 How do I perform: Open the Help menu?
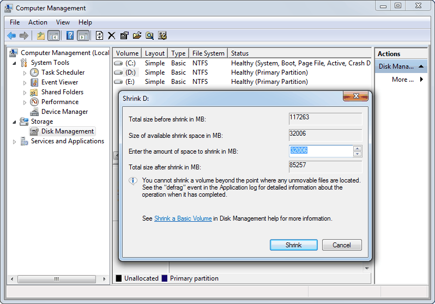click(85, 22)
